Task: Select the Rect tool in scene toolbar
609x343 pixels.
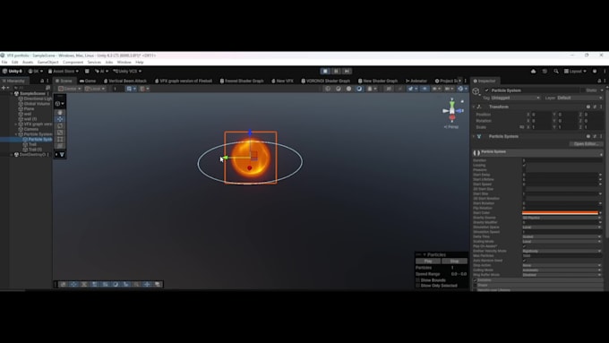Action: click(x=60, y=139)
